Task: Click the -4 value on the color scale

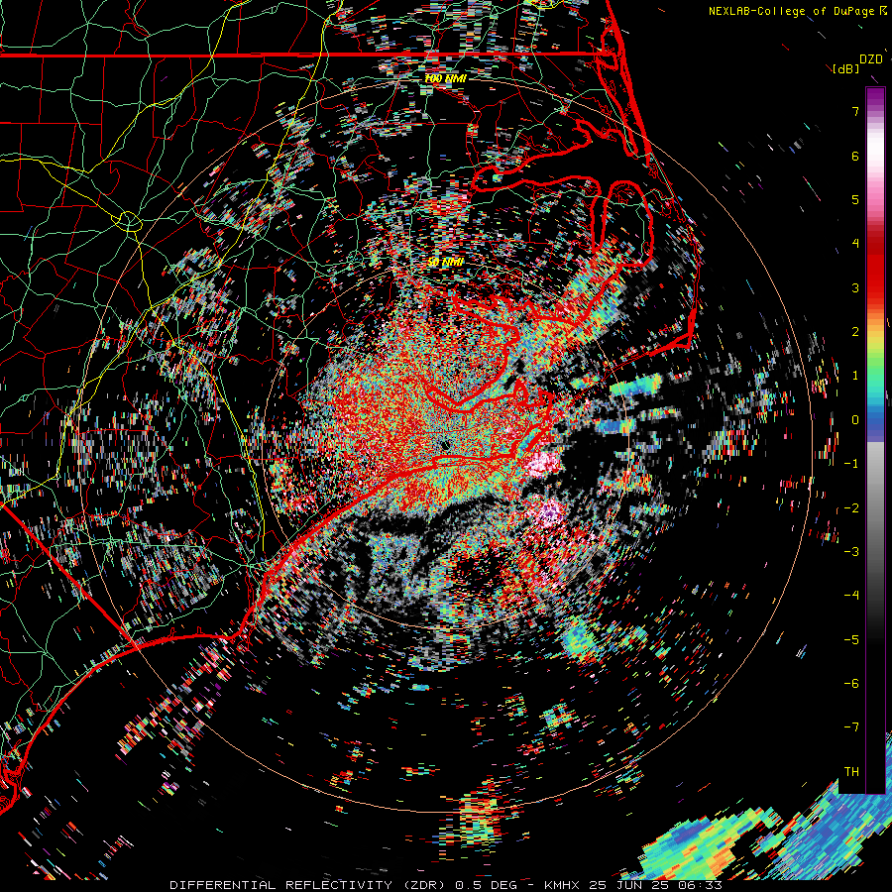Action: click(851, 596)
